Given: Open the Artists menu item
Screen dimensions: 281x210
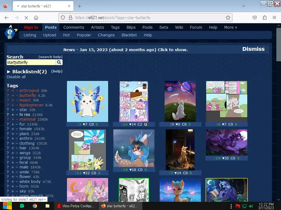Looking at the screenshot, I should pos(97,27).
